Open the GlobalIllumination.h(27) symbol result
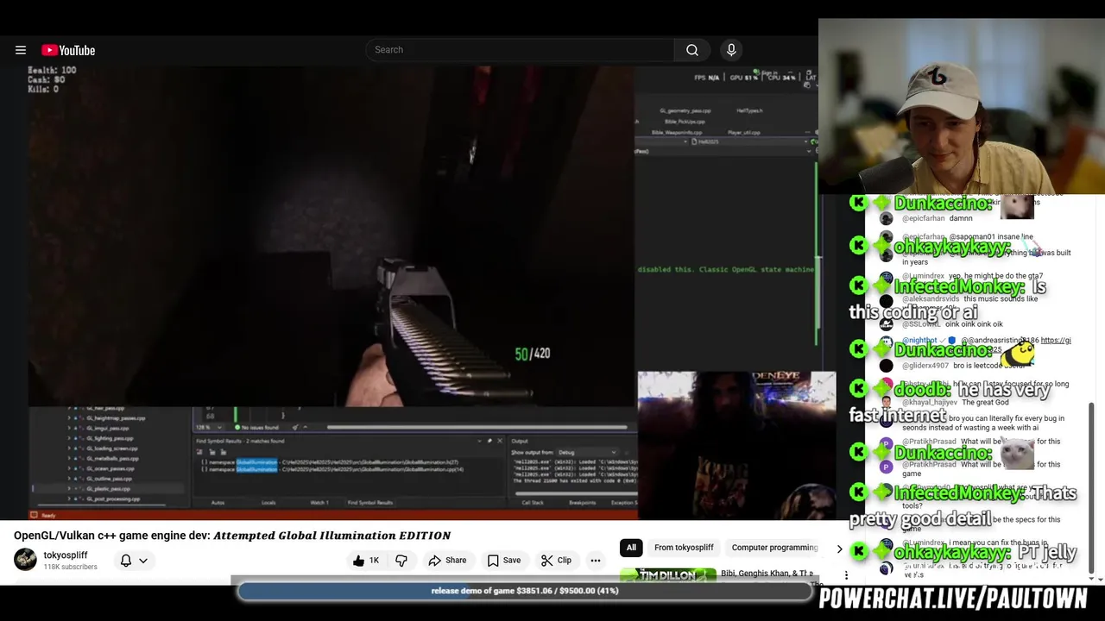The width and height of the screenshot is (1105, 621). click(x=328, y=462)
